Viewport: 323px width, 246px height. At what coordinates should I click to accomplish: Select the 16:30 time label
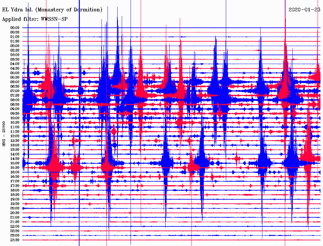pyautogui.click(x=15, y=177)
